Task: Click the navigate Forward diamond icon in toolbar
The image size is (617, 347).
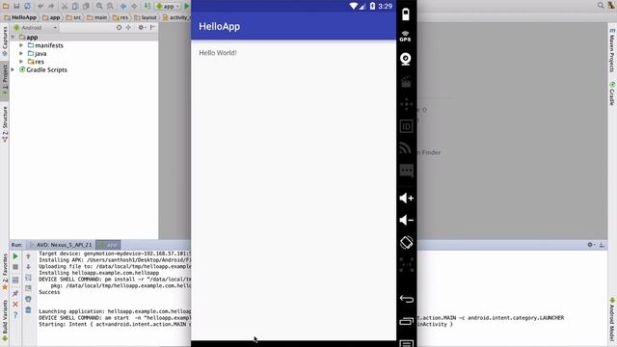Action: (x=134, y=6)
